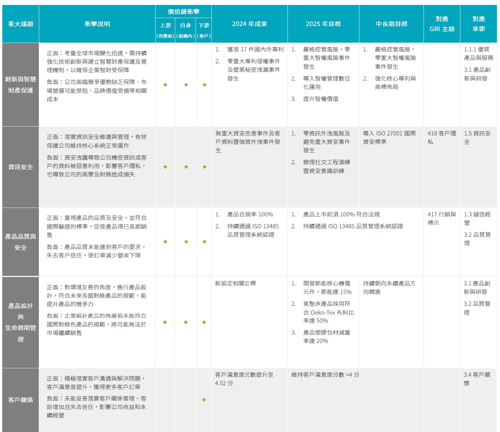This screenshot has width=500, height=432.
Task: Click the 1.3 誠信經營 chapter reference
Action: (x=477, y=219)
